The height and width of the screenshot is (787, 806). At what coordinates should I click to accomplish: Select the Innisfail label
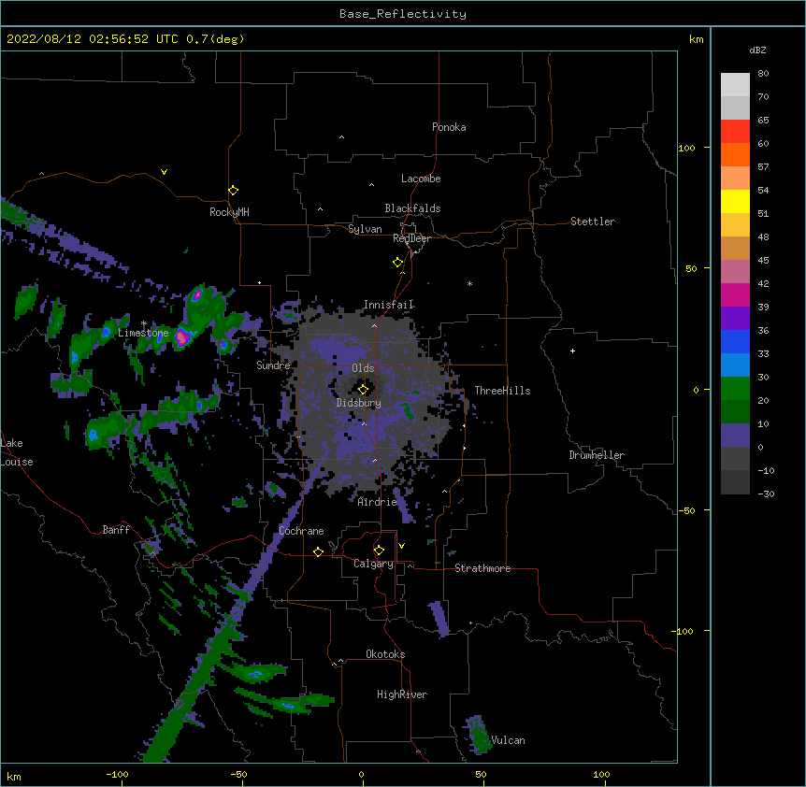click(x=388, y=305)
